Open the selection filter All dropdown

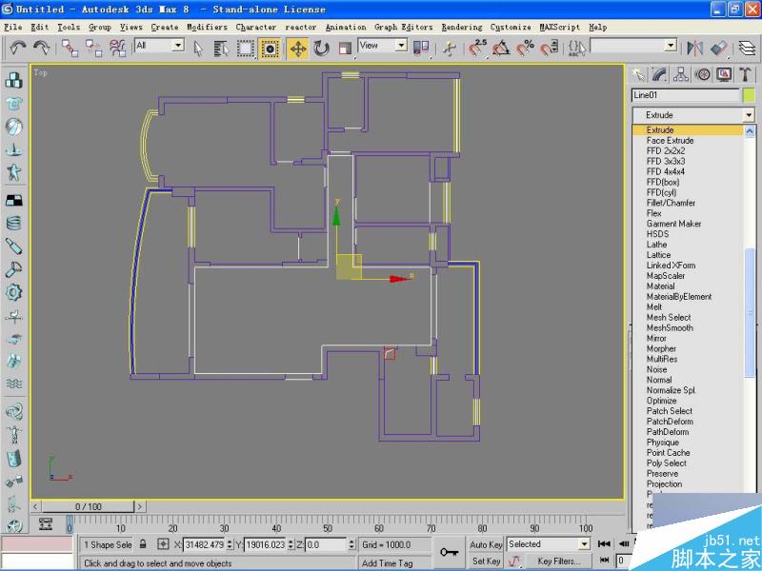point(157,46)
